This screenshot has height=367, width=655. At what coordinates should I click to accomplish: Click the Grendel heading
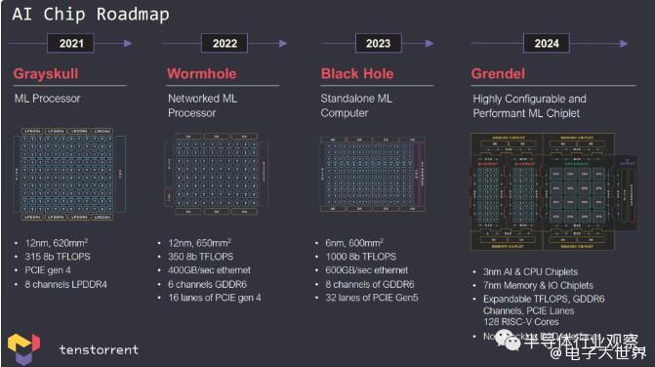point(498,74)
